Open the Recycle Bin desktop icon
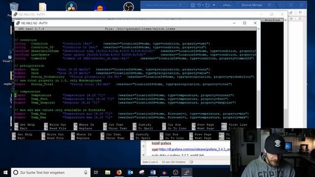This screenshot has width=315, height=177. (14, 6)
